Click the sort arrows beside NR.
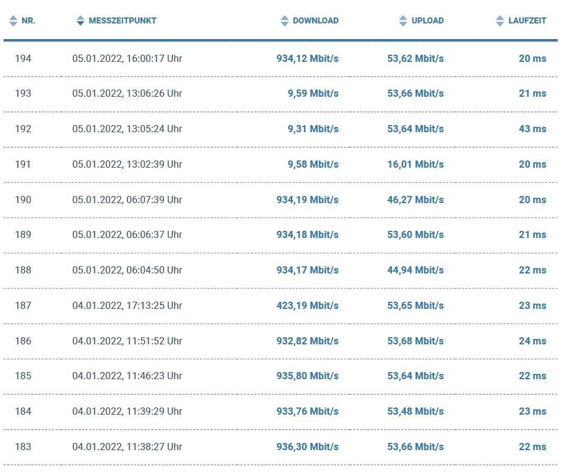The height and width of the screenshot is (476, 571). tap(13, 21)
